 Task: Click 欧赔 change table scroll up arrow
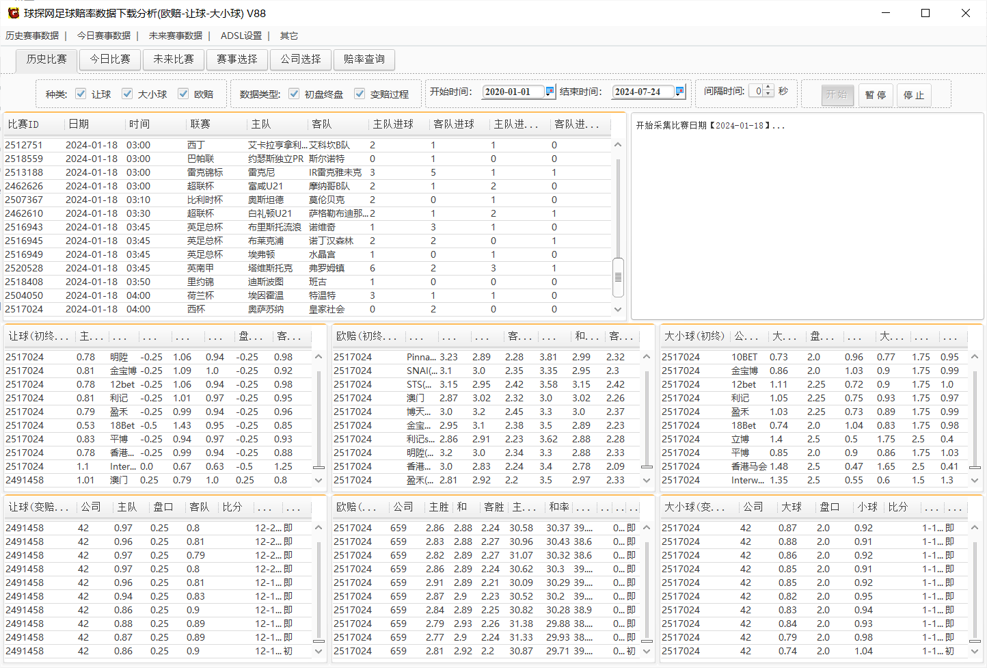tap(647, 528)
